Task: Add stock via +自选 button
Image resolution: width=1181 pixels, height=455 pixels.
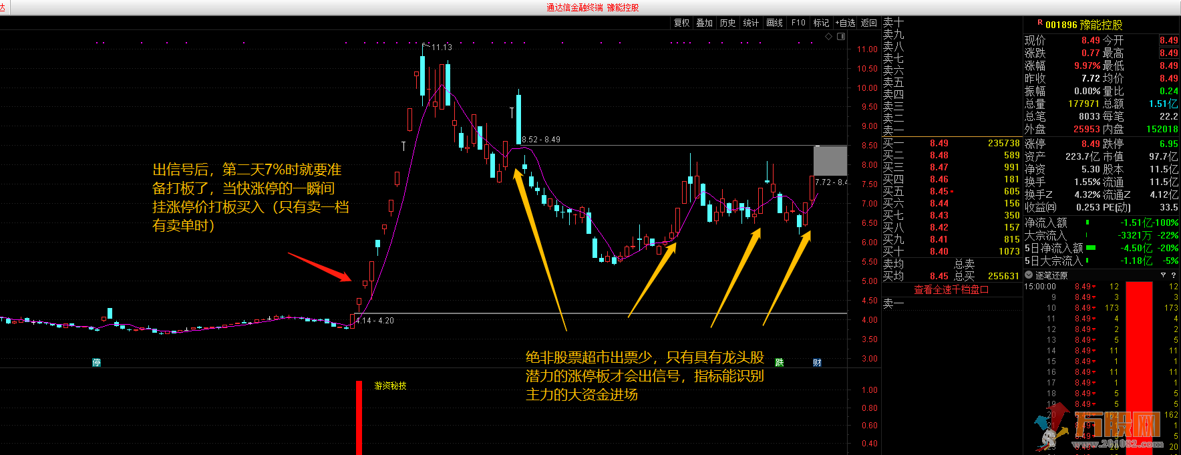Action: [x=845, y=23]
